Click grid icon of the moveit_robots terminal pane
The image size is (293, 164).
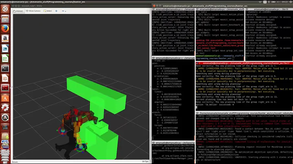[197, 113]
